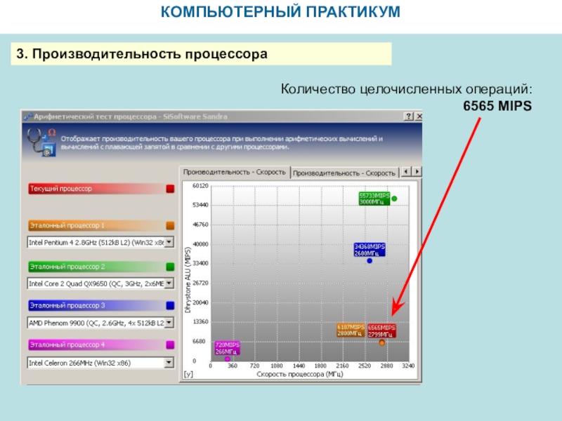Click the [y] axis toggle button
The height and width of the screenshot is (421, 562).
[x=188, y=374]
